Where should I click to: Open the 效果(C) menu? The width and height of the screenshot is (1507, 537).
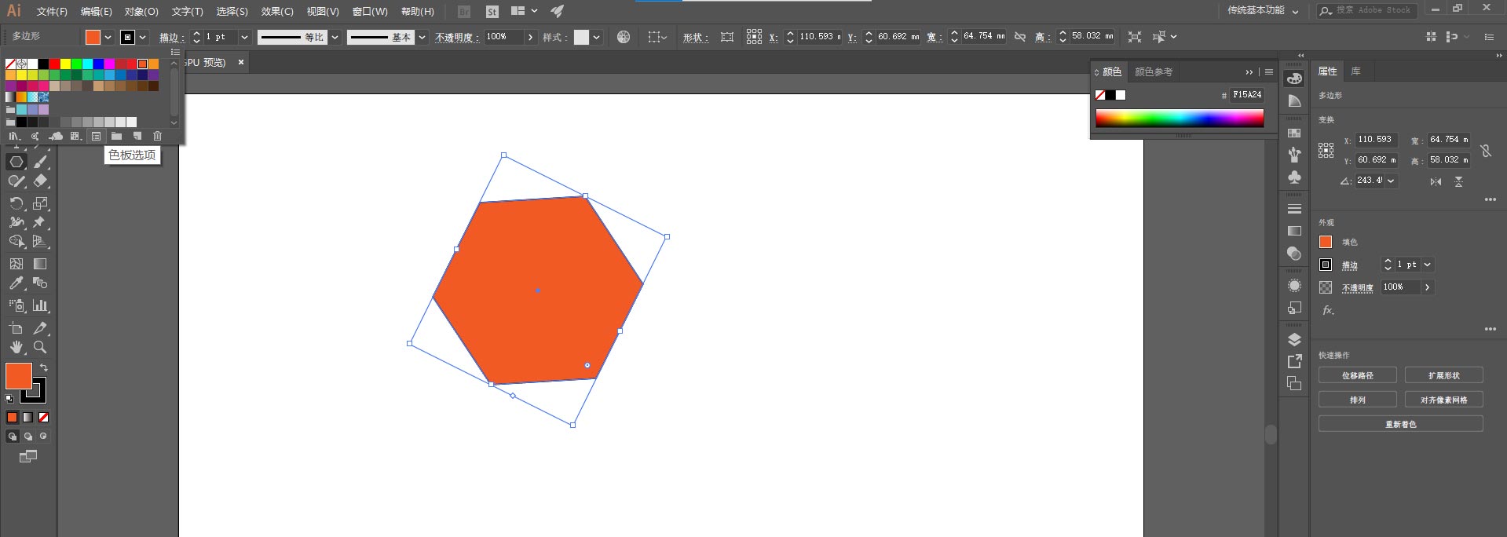276,12
